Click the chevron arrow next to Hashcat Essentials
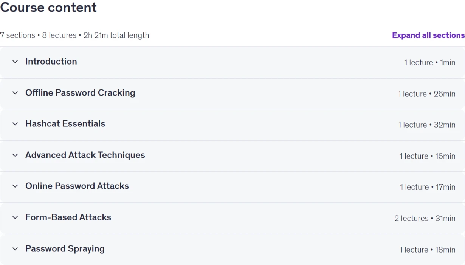Screen dimensions: 465x265 [x=15, y=124]
